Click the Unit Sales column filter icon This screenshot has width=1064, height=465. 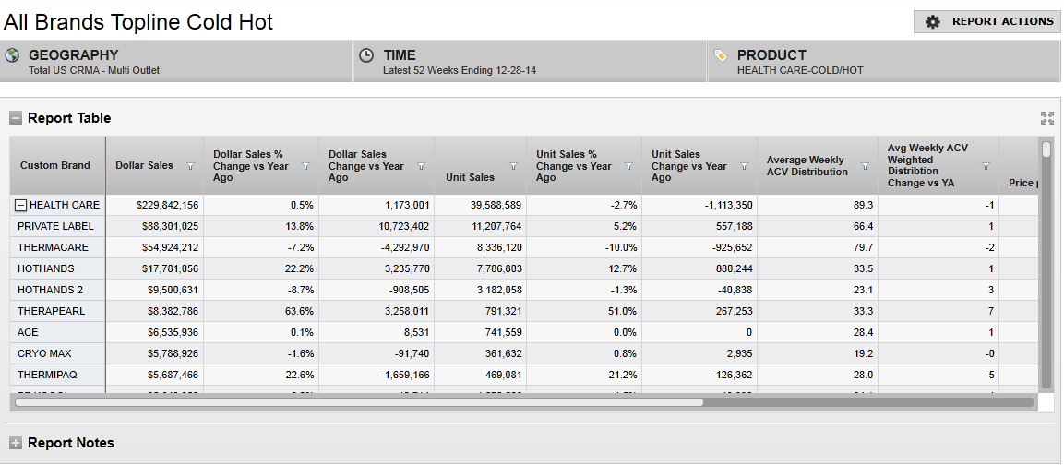[x=514, y=166]
